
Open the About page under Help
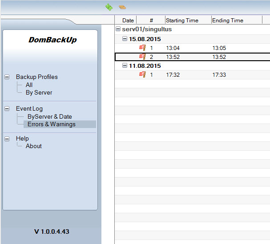click(33, 146)
